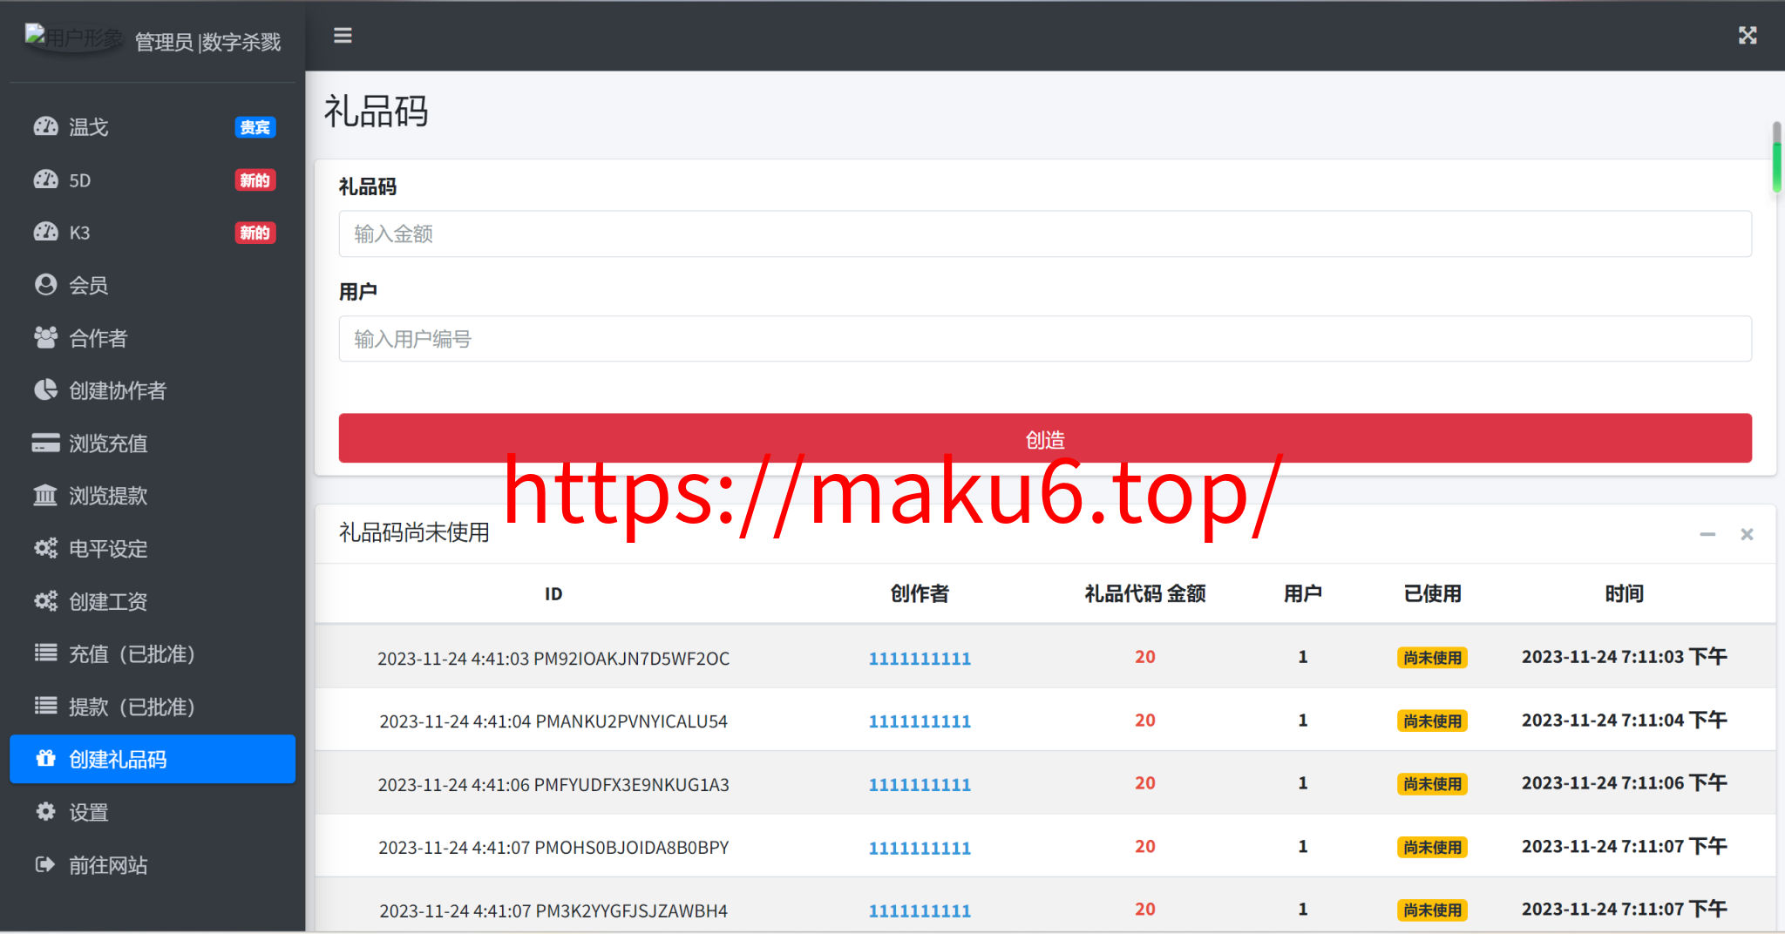Click the ID cell containing PM92IOAKJN7D5WF2OC
Viewport: 1785px width, 934px height.
click(x=553, y=658)
